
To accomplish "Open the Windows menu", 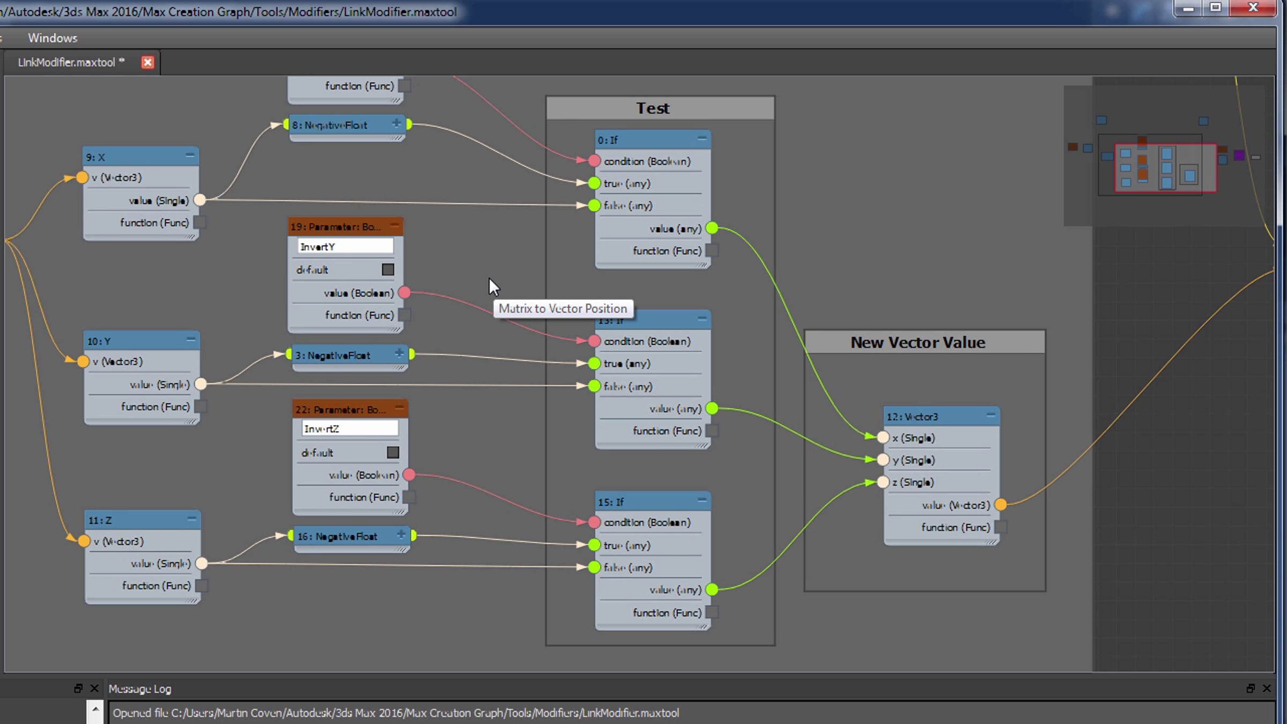I will [x=53, y=38].
